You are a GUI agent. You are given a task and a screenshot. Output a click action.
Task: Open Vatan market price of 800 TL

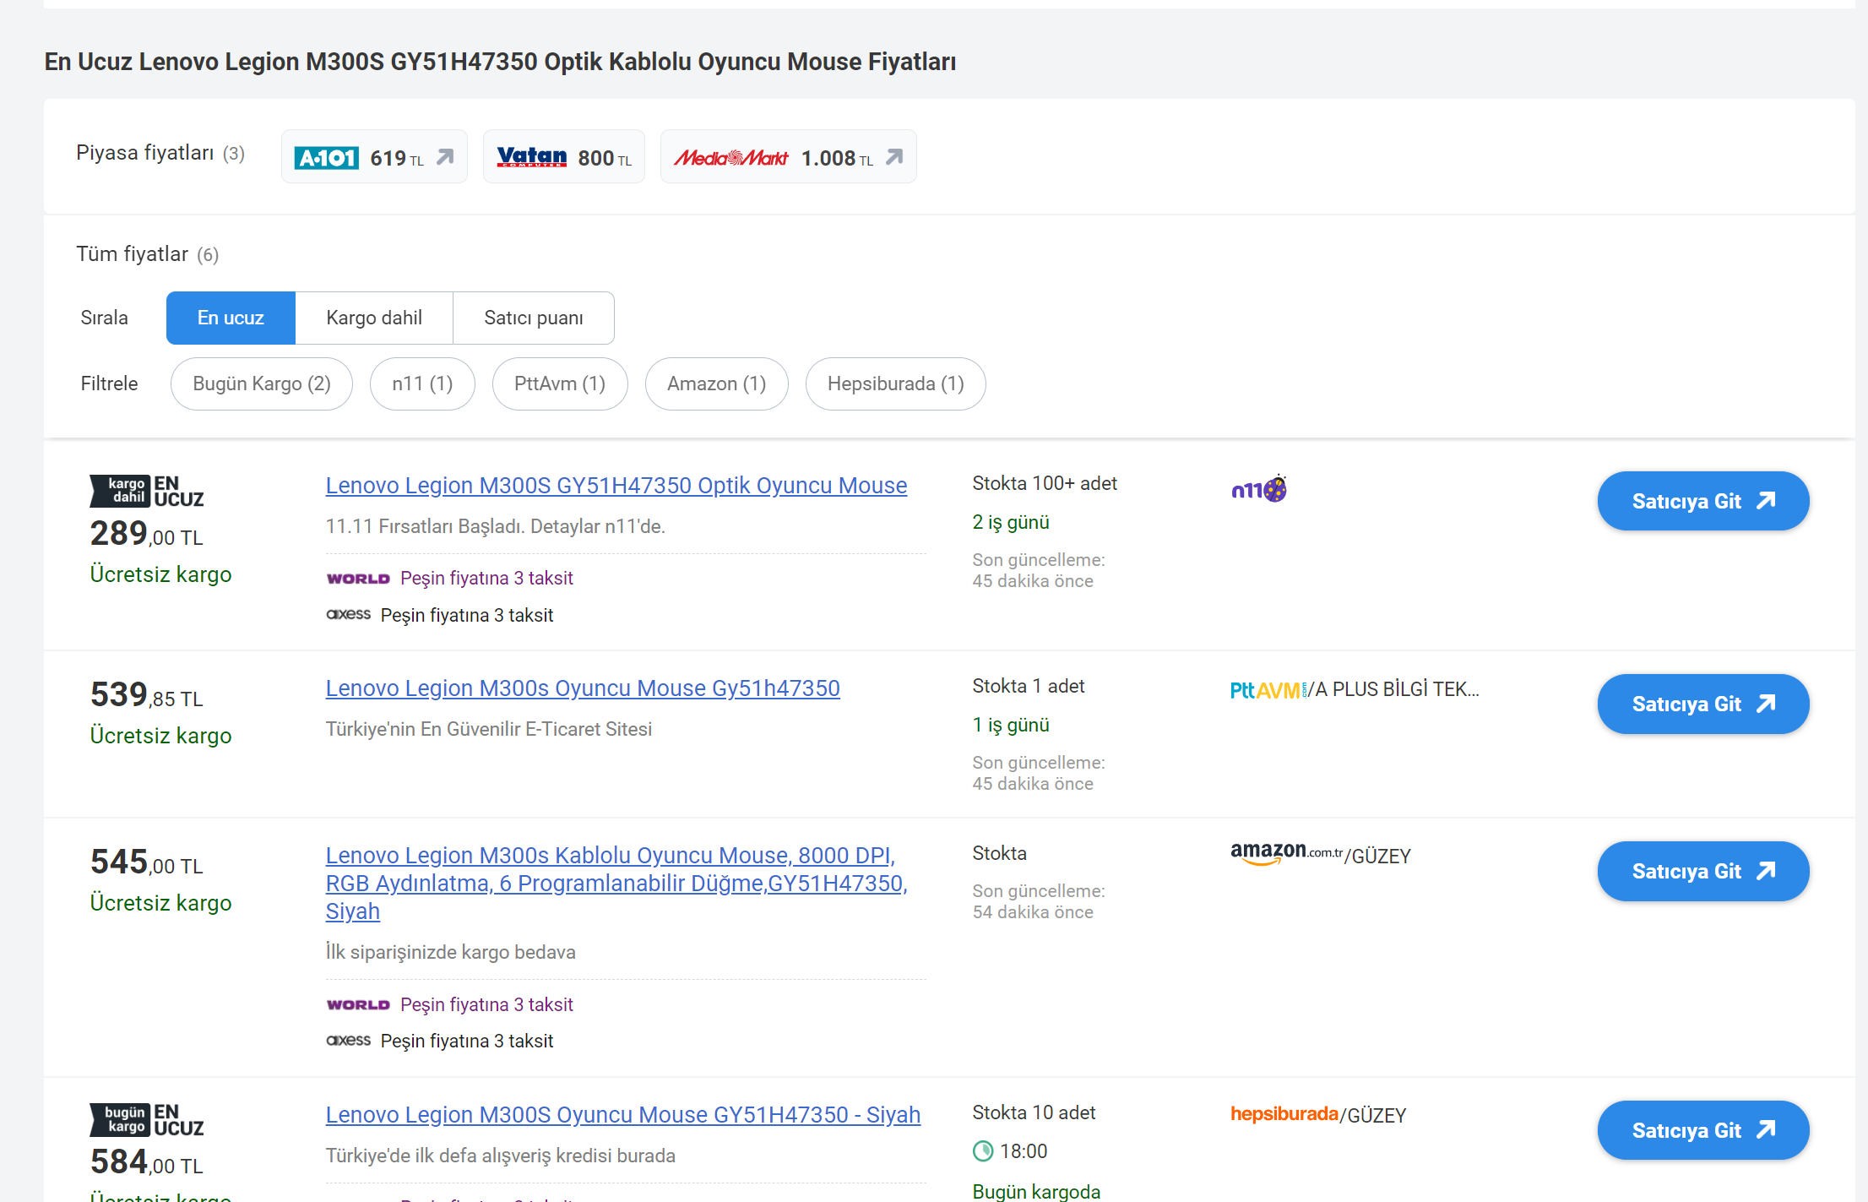click(x=563, y=157)
